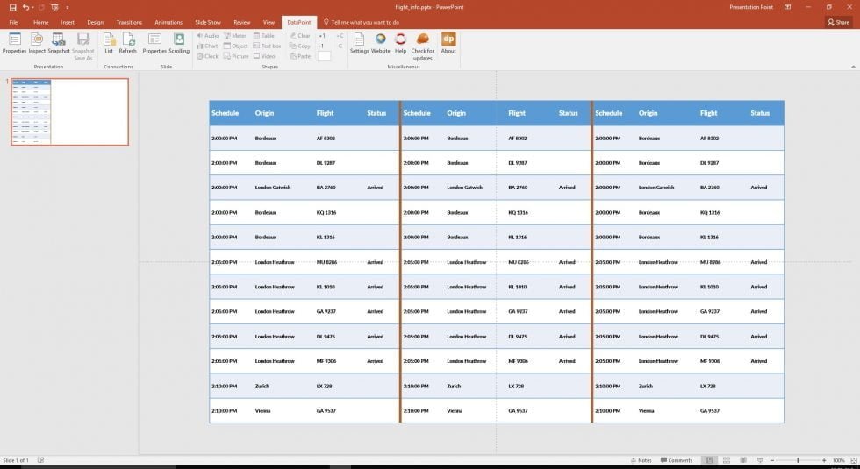Collapse the ribbon with chevron

pyautogui.click(x=853, y=67)
